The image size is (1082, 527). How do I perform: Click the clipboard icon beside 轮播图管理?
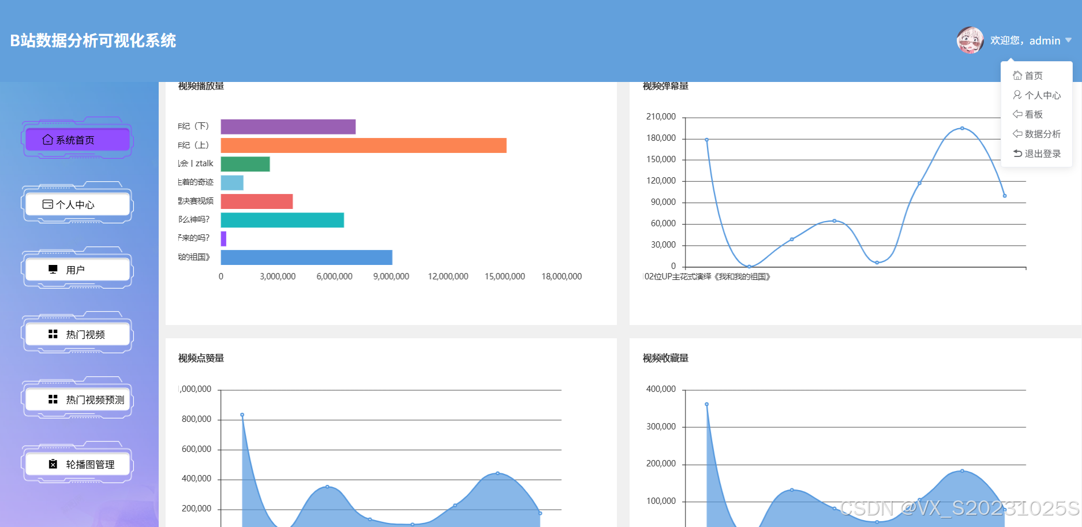pos(53,464)
